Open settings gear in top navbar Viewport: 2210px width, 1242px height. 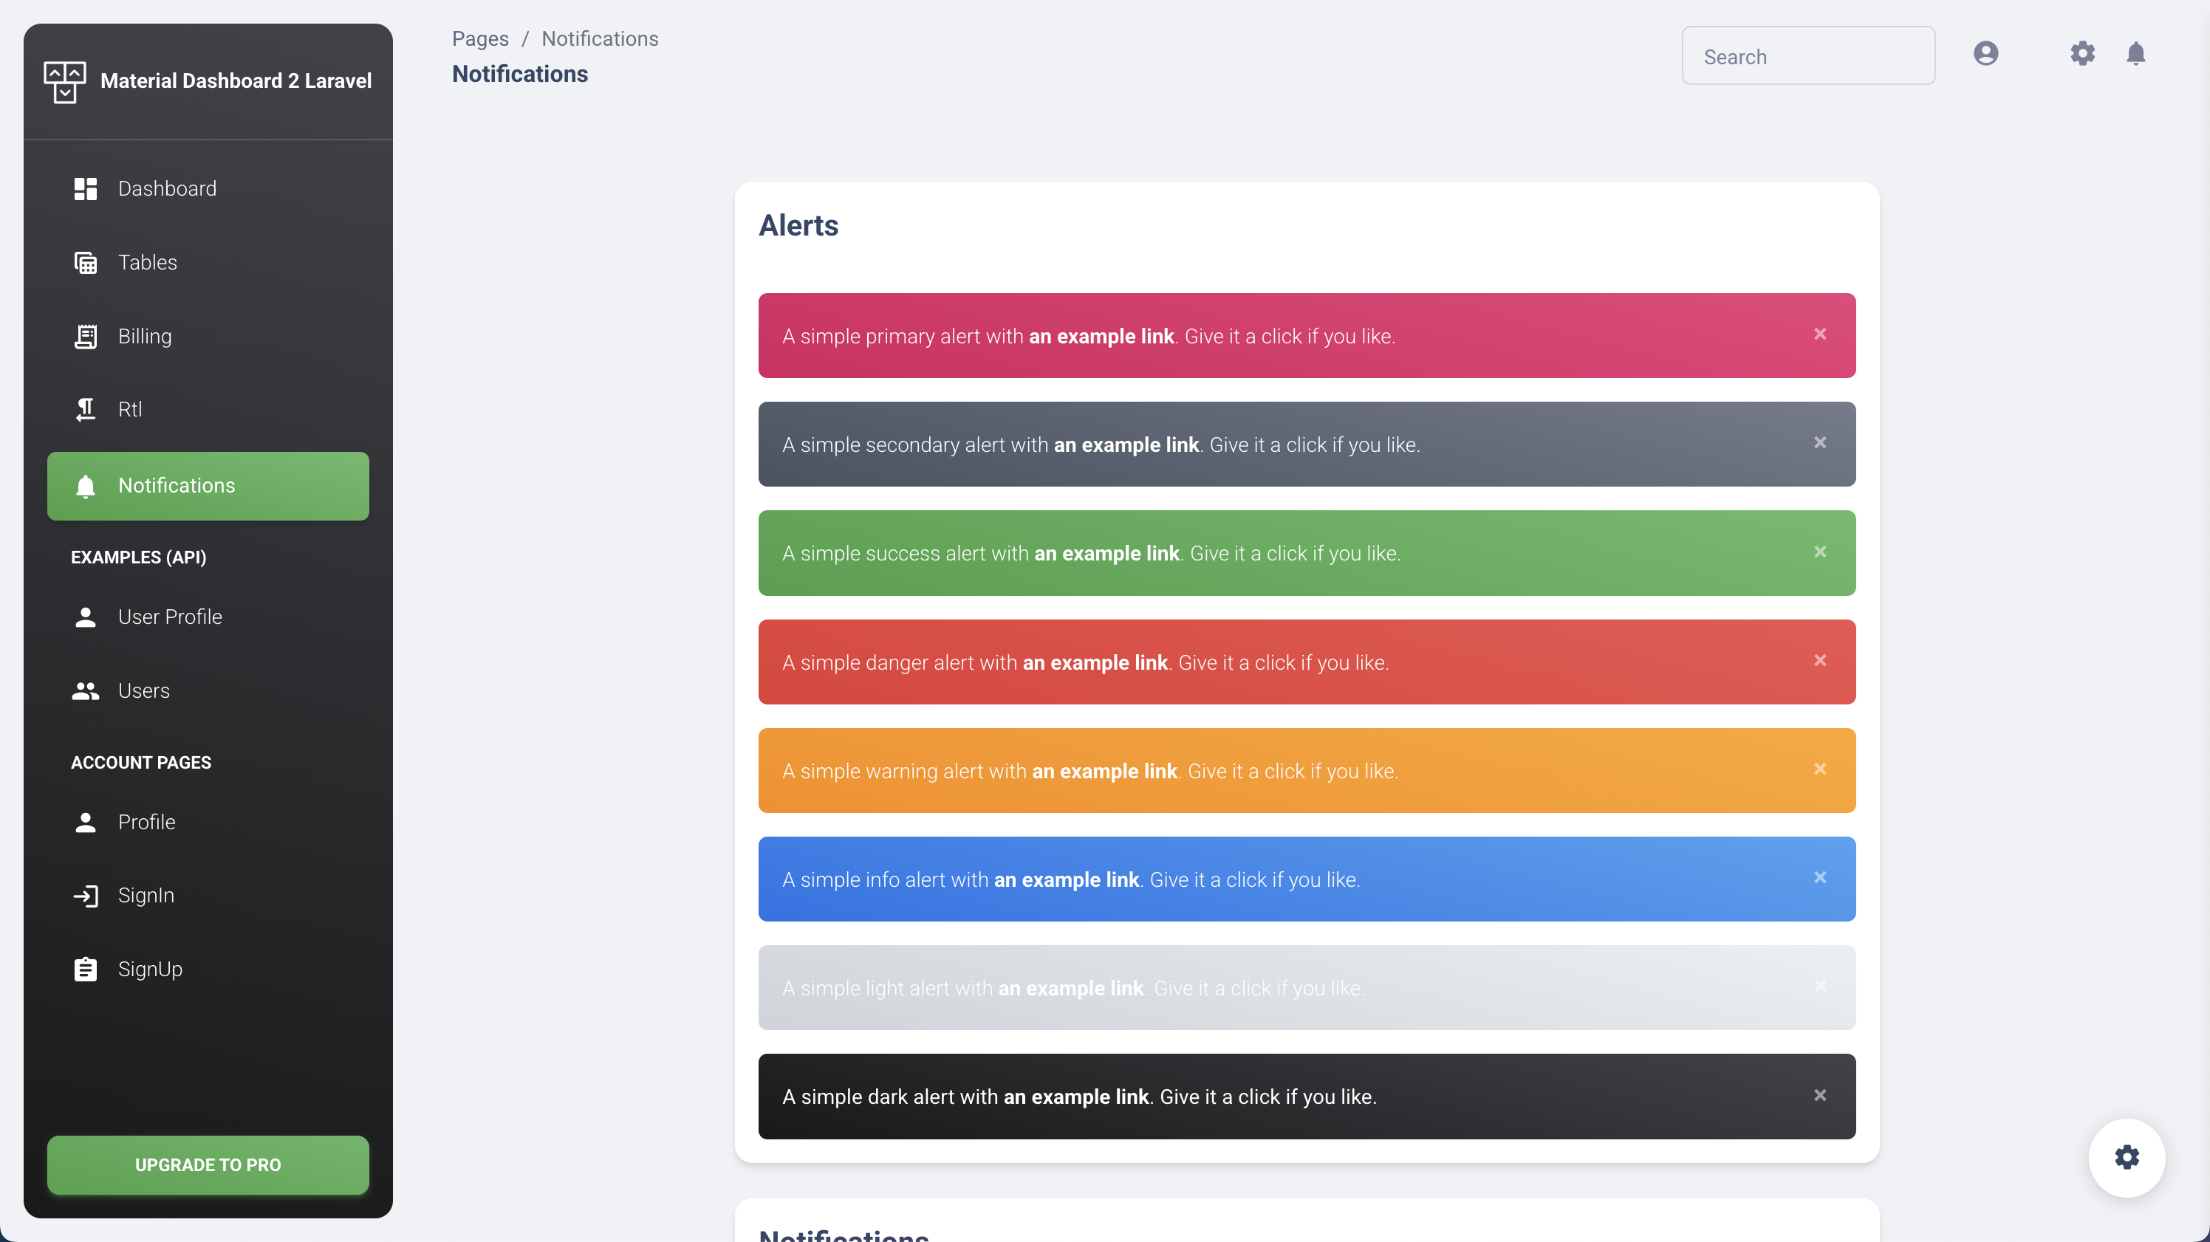tap(2082, 54)
